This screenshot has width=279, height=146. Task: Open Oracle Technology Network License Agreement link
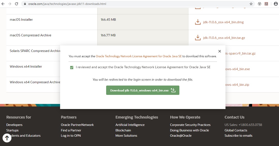point(139,56)
